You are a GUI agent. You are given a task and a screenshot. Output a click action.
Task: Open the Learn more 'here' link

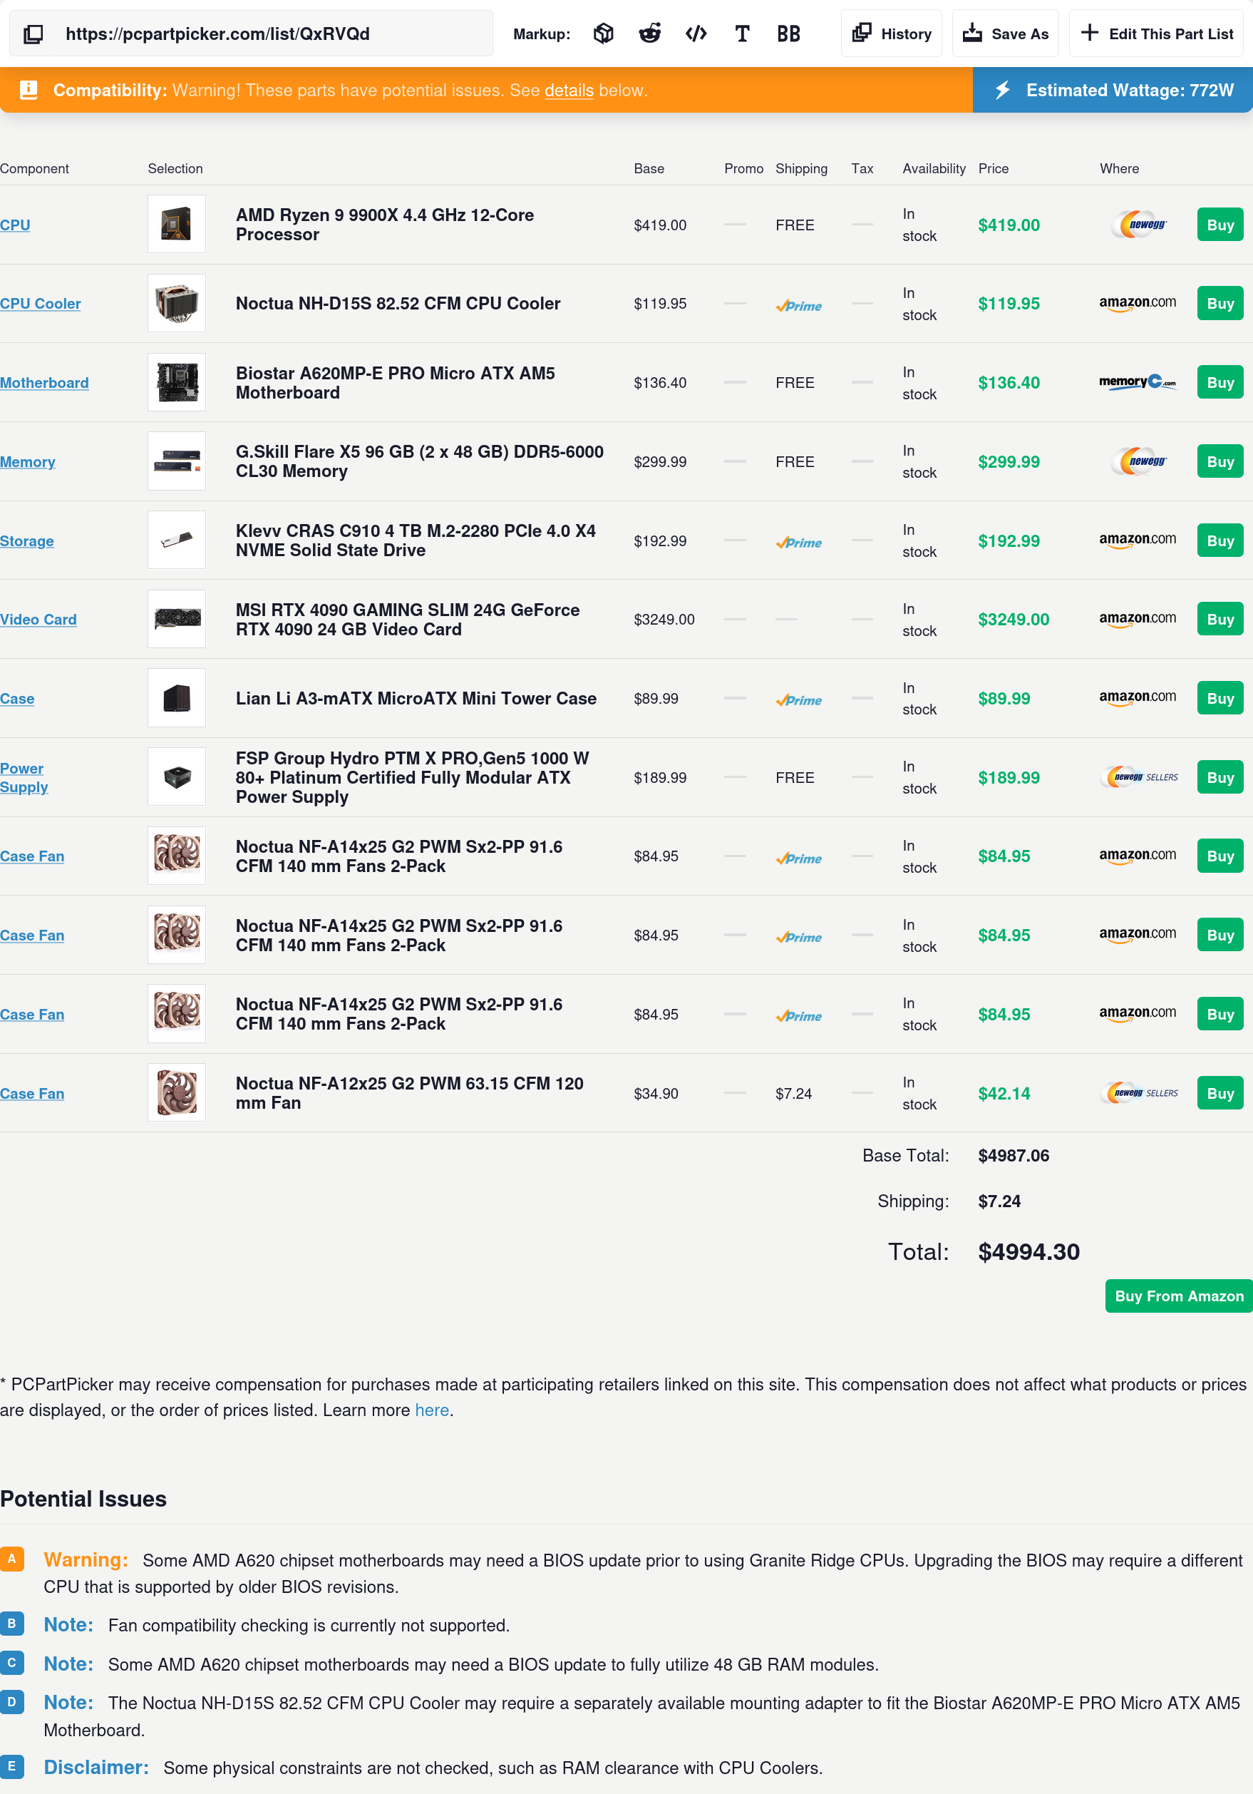click(x=432, y=1410)
